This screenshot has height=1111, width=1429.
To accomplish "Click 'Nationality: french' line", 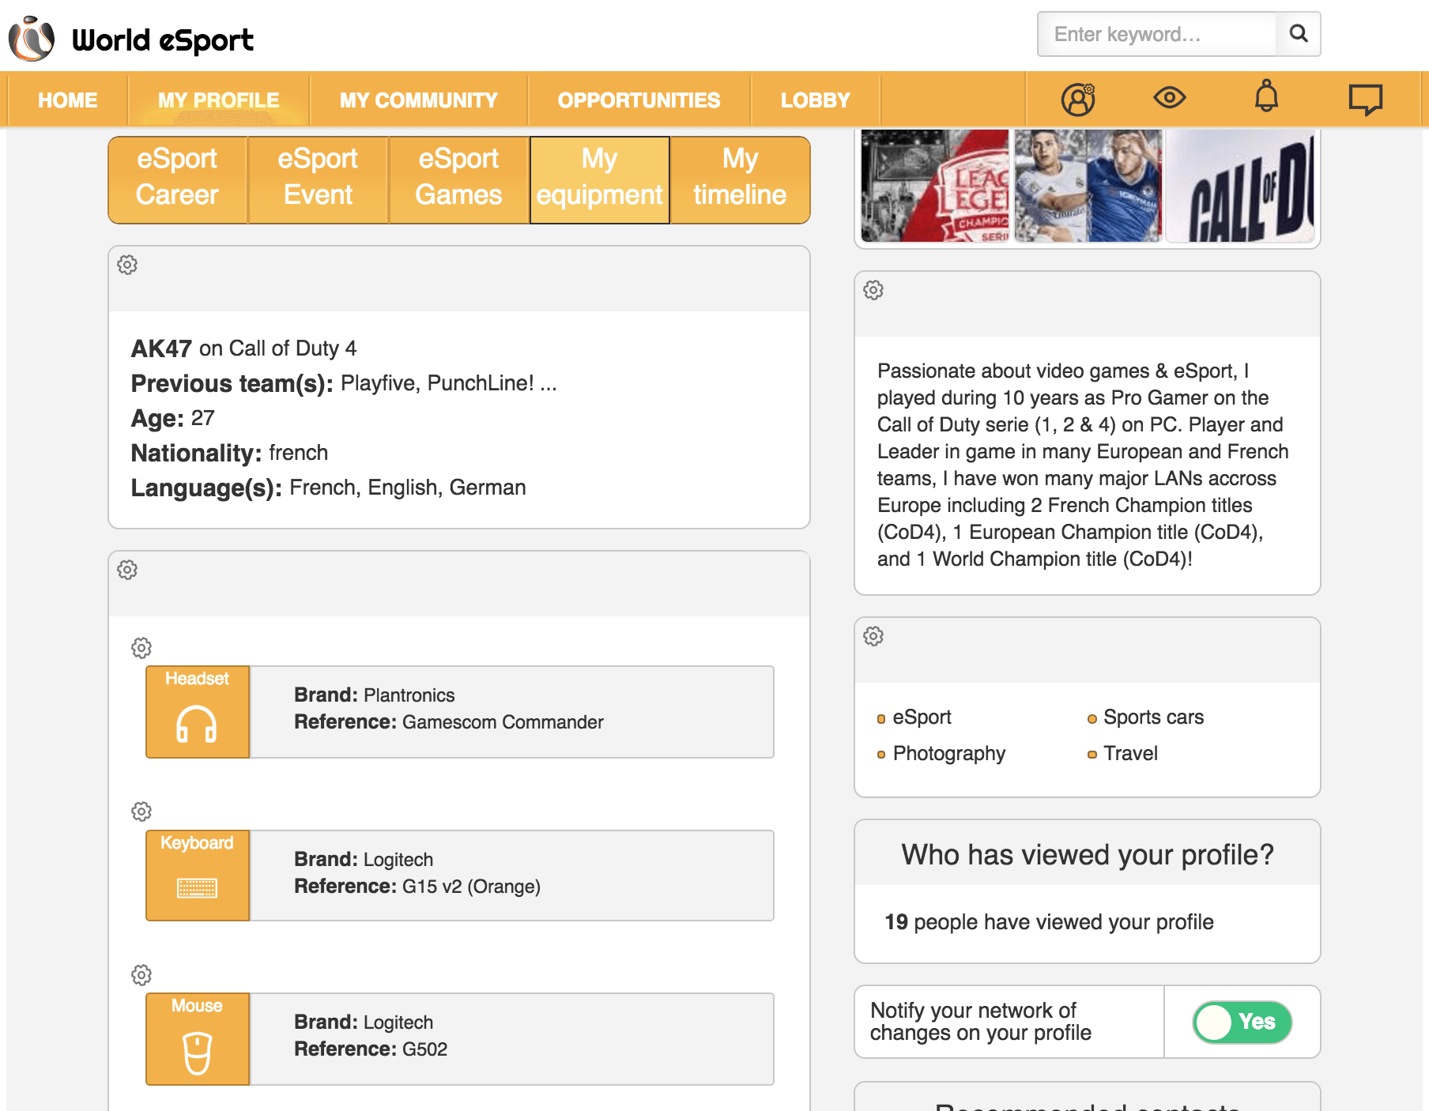I will pos(229,453).
